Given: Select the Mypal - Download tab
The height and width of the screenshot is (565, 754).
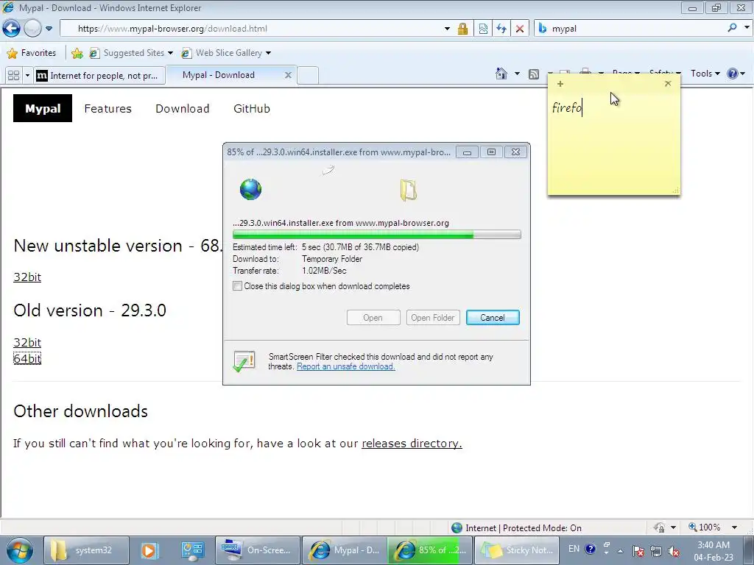Looking at the screenshot, I should tap(219, 75).
